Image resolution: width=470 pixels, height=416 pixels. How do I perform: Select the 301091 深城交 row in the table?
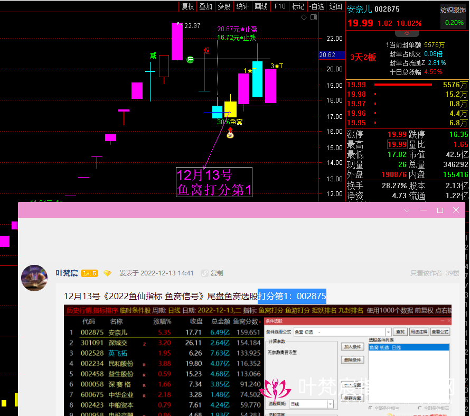point(164,343)
